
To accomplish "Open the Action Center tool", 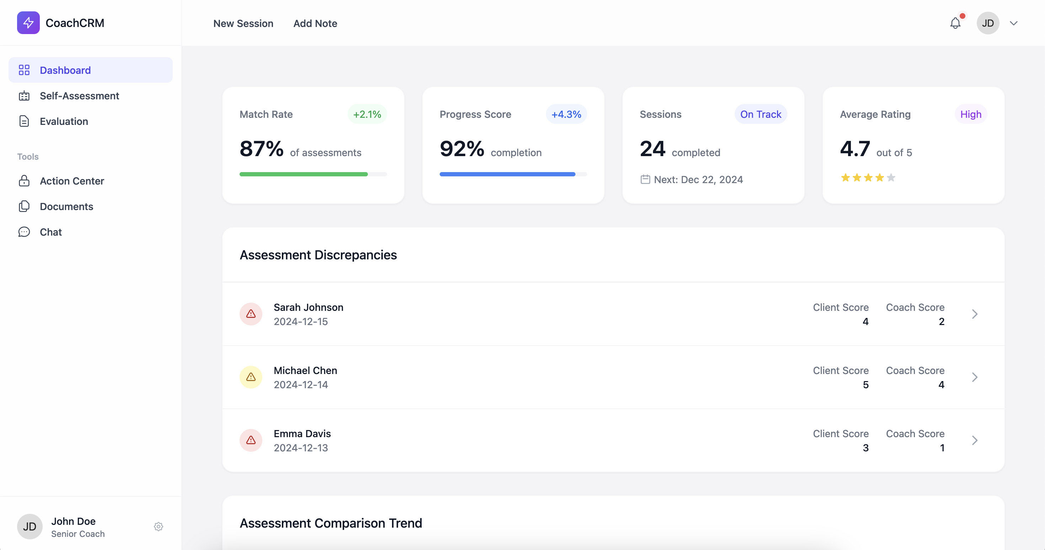I will [72, 181].
